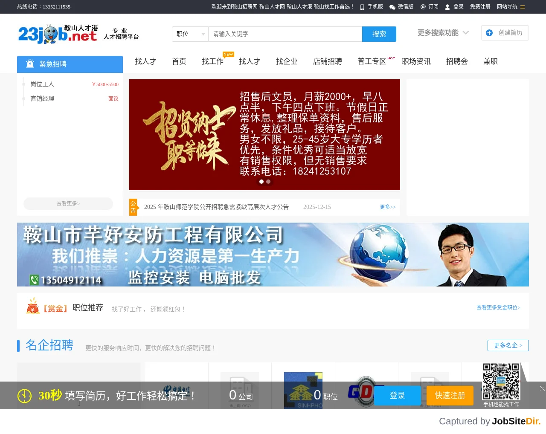546x434 pixels.
Task: Click the ¥5000-5500 salary text
Action: tap(105, 84)
